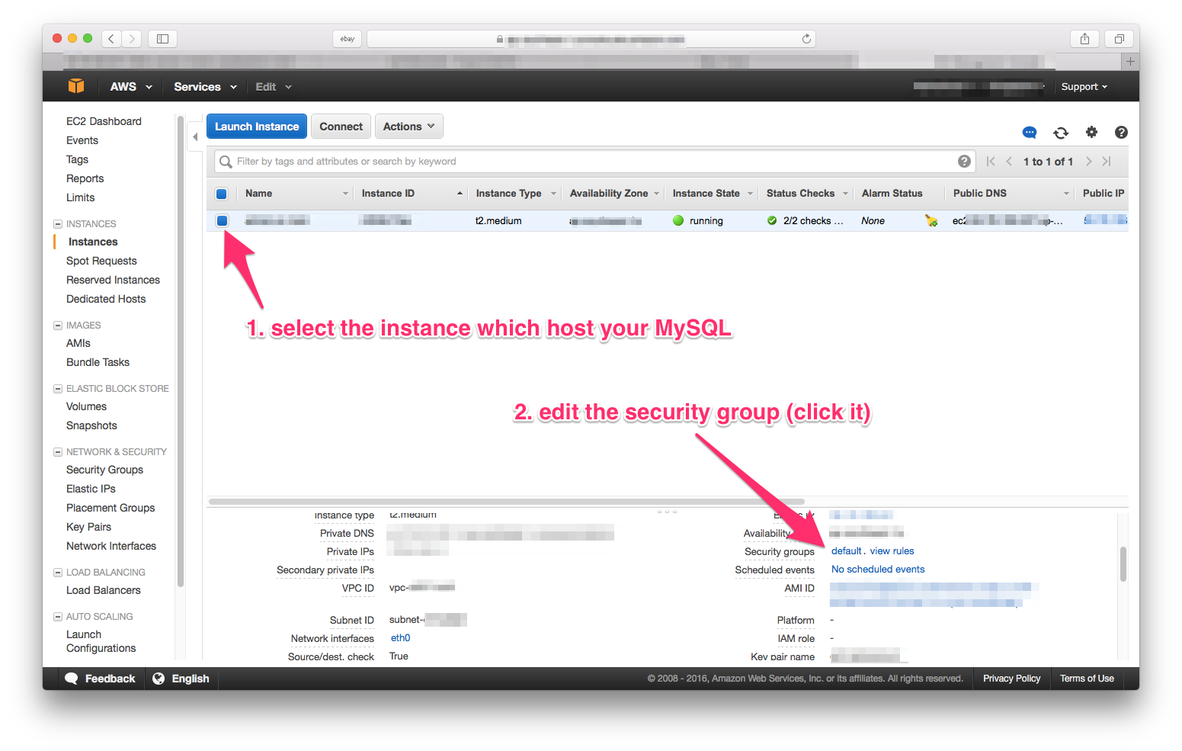Image resolution: width=1182 pixels, height=751 pixels.
Task: Open the Edit menu in navbar
Action: pos(274,87)
